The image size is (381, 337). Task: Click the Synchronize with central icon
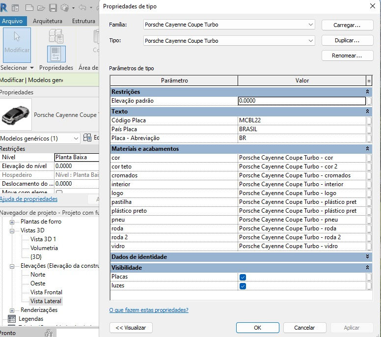[65, 8]
